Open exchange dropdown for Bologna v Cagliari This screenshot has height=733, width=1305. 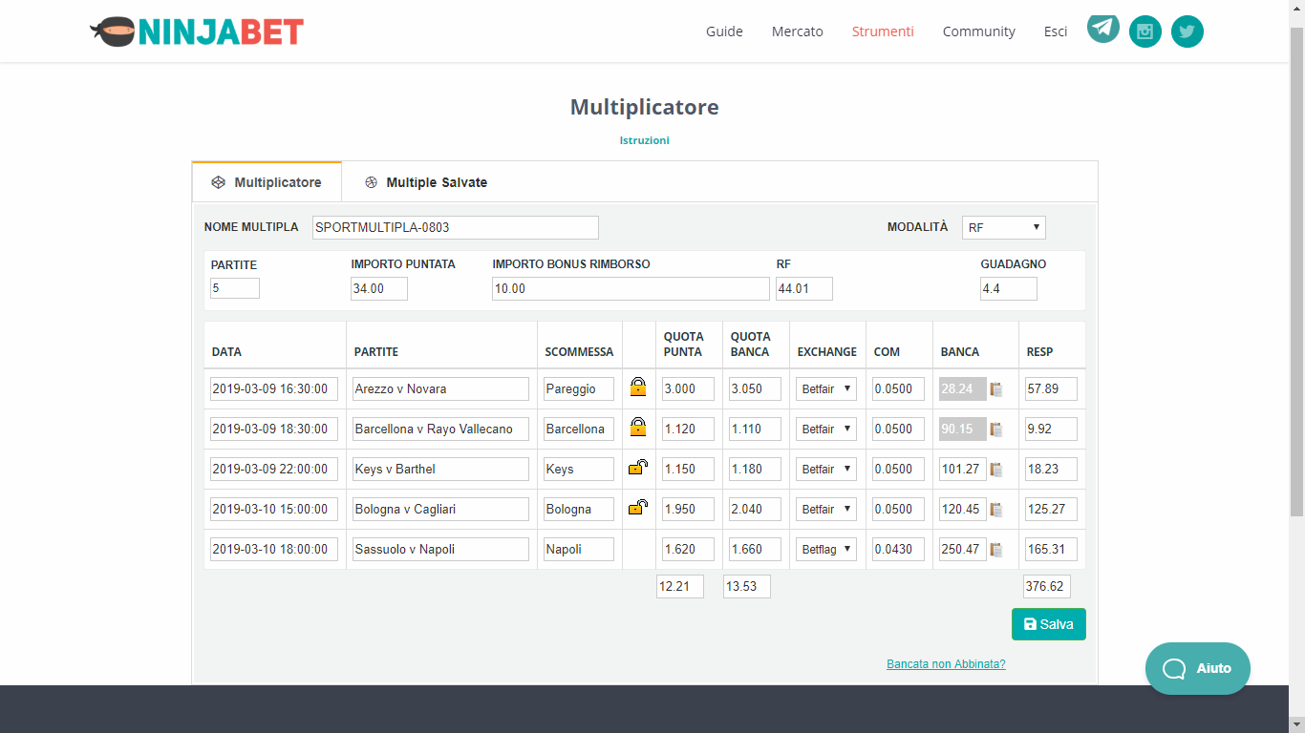point(826,509)
